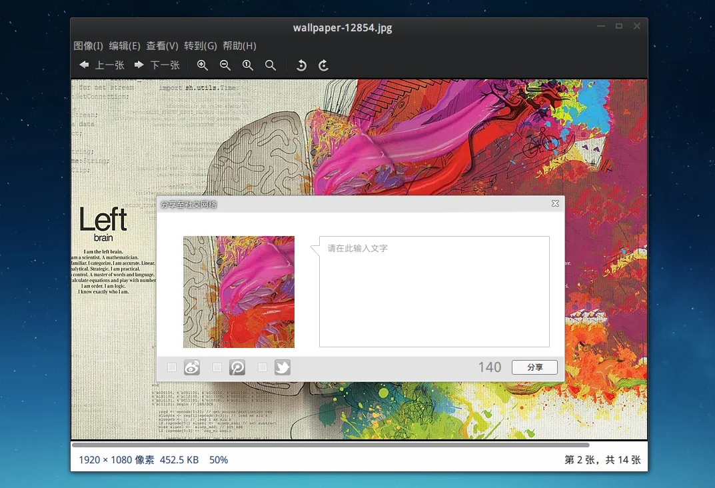Click the zoom out magnifier icon
The width and height of the screenshot is (715, 488).
[225, 65]
